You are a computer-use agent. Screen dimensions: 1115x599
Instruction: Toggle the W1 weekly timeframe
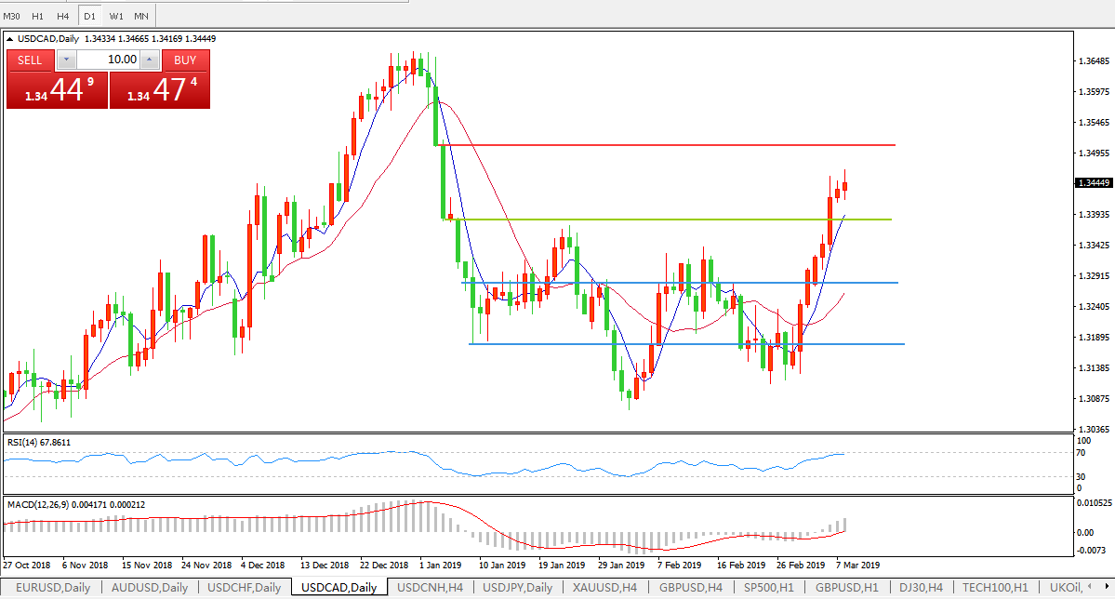pyautogui.click(x=115, y=16)
